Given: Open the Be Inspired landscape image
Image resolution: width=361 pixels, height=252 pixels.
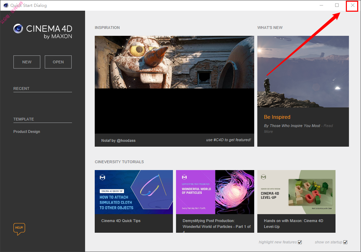Looking at the screenshot, I should click(x=303, y=72).
